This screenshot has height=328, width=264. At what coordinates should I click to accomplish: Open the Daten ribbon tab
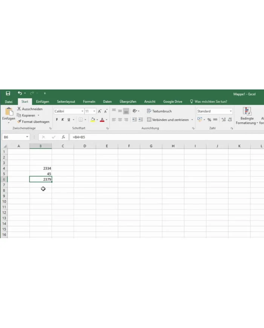[x=107, y=102]
